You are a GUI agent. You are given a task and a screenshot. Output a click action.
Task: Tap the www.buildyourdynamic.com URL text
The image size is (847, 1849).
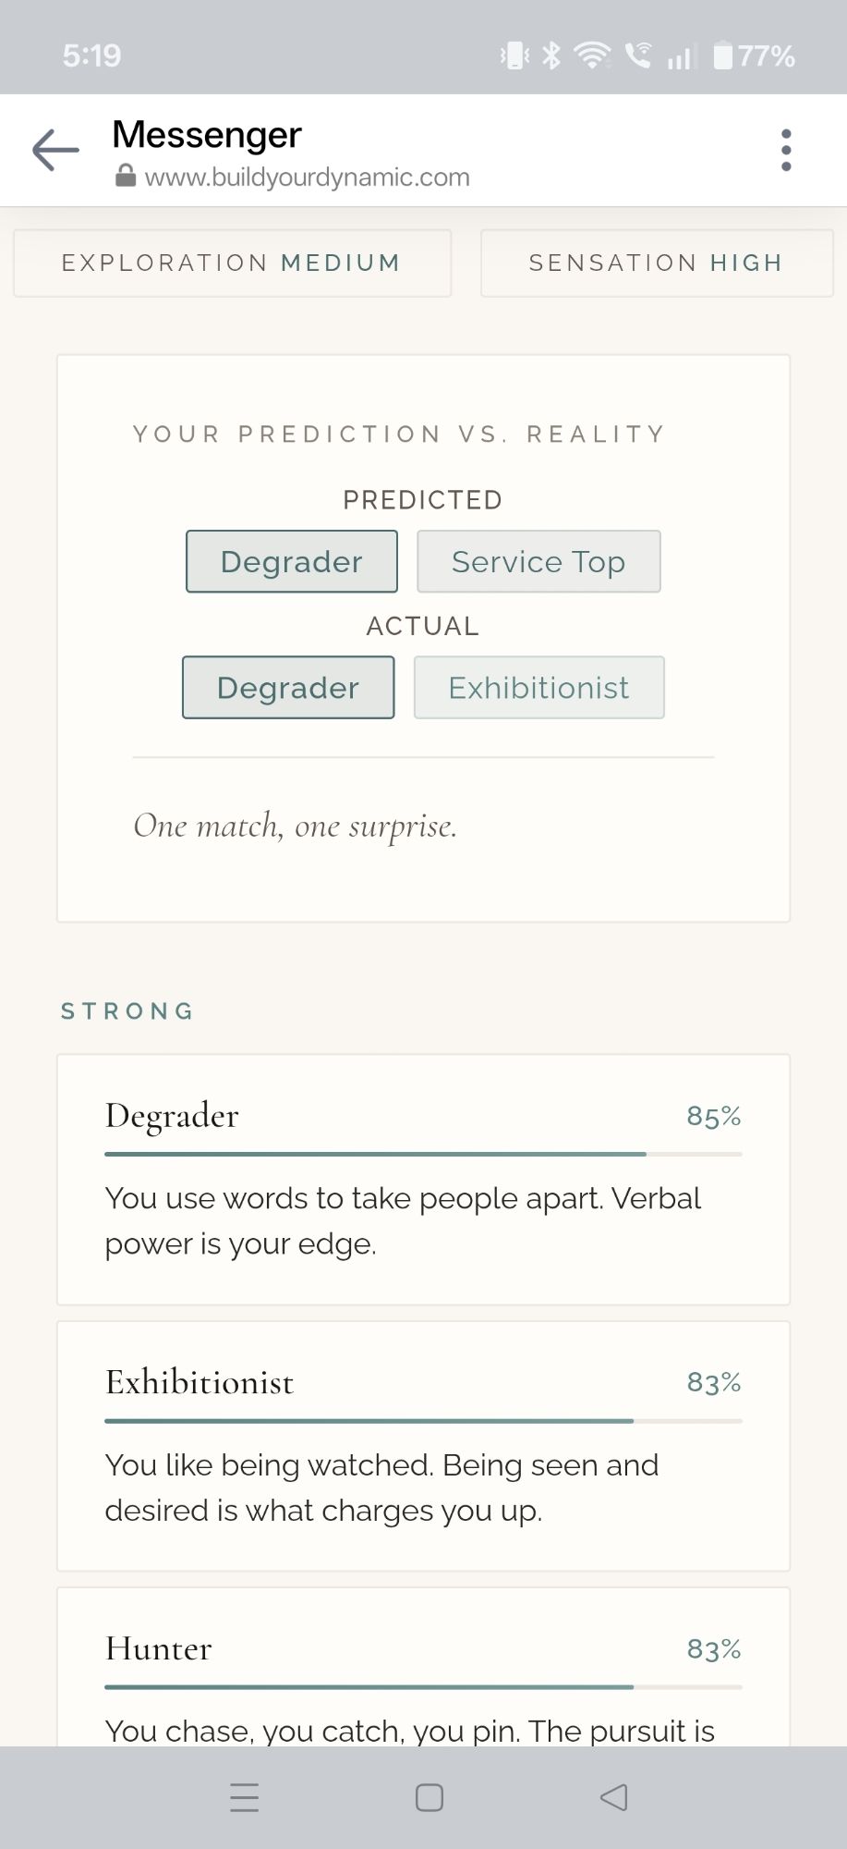308,177
